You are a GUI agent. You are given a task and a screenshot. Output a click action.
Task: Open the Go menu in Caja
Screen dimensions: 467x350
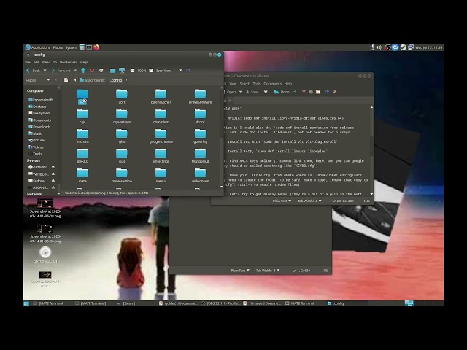[x=55, y=62]
